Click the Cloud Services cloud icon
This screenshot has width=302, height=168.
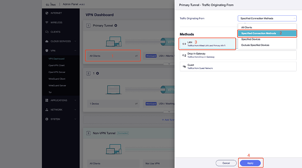(47, 41)
